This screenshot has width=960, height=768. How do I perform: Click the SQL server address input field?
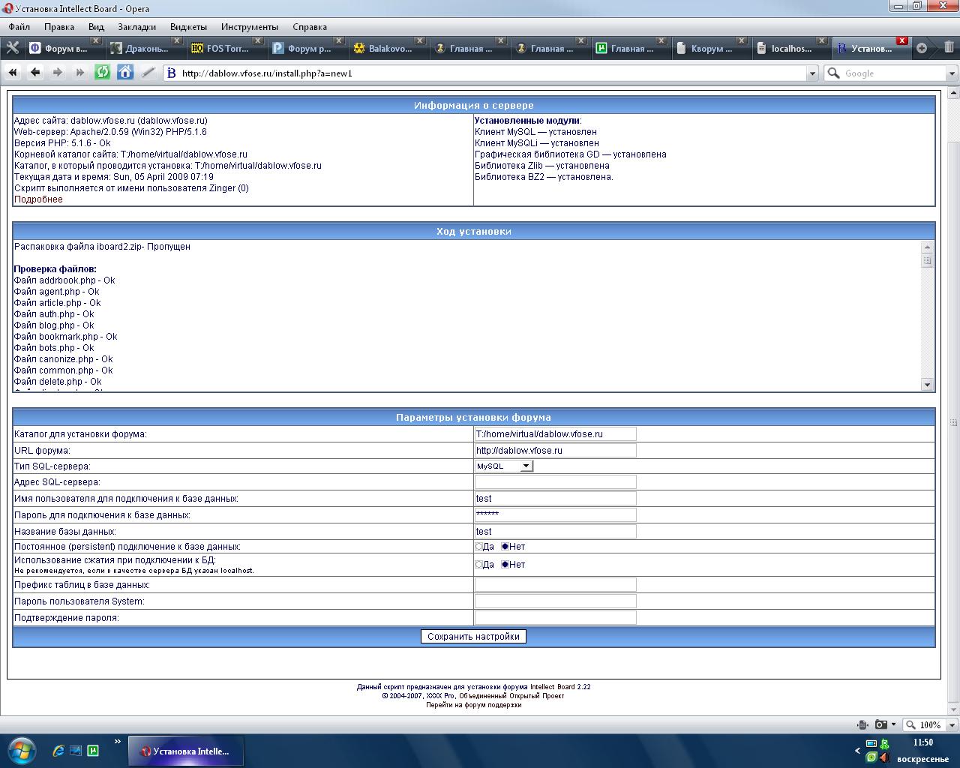point(555,482)
